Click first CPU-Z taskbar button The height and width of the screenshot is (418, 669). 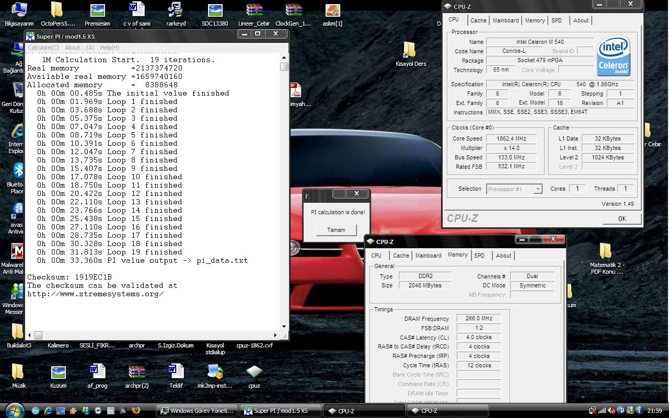coord(364,411)
